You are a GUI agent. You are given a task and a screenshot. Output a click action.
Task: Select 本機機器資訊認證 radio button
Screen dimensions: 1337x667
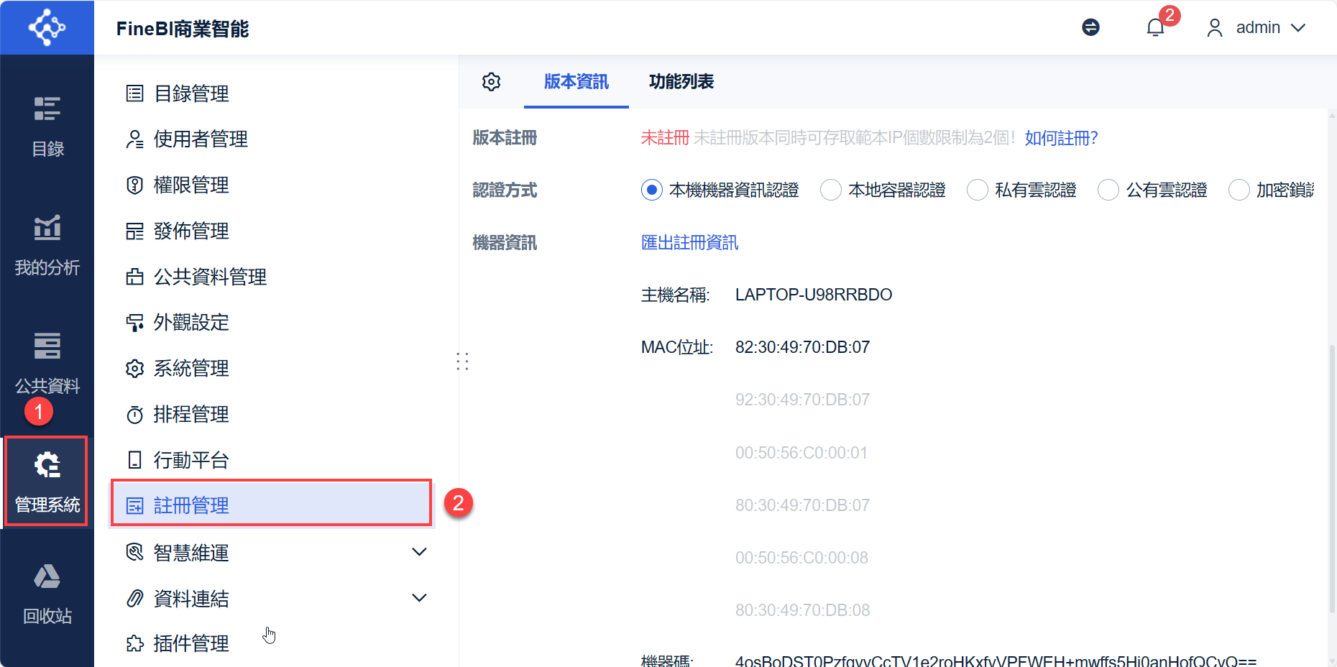(651, 190)
